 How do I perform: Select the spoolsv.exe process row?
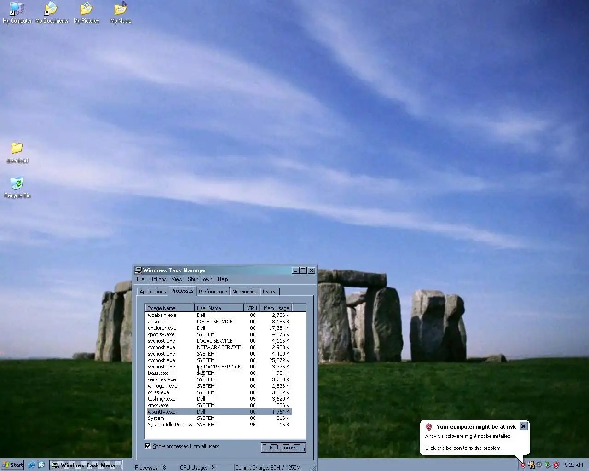tap(219, 334)
